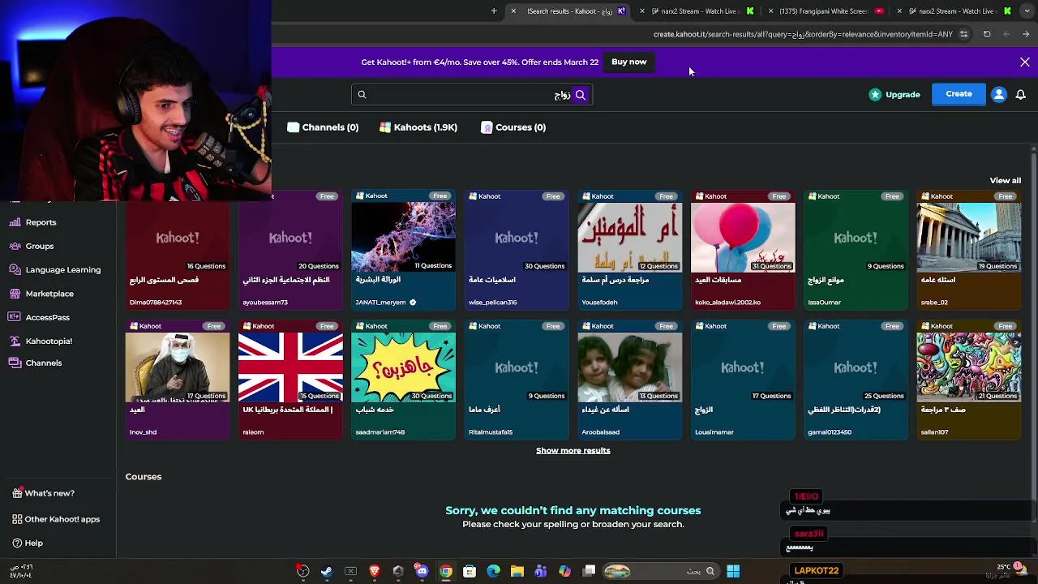Open author link IssaOumar
Image resolution: width=1038 pixels, height=584 pixels.
(824, 303)
